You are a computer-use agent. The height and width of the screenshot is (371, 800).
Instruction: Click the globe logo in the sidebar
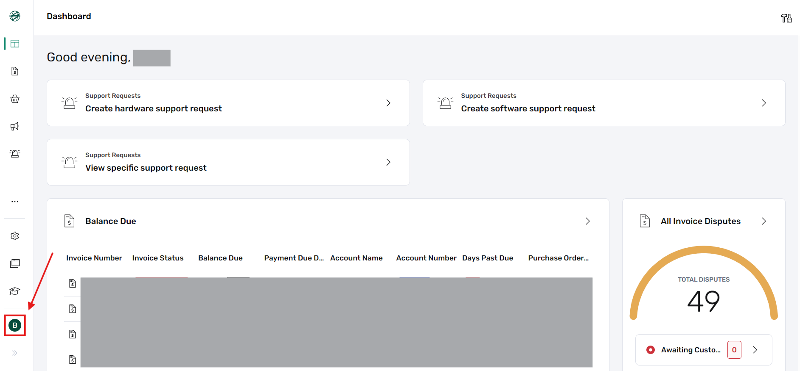15,16
